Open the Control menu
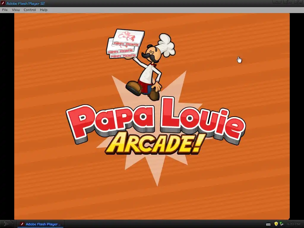The image size is (304, 228). pyautogui.click(x=30, y=10)
